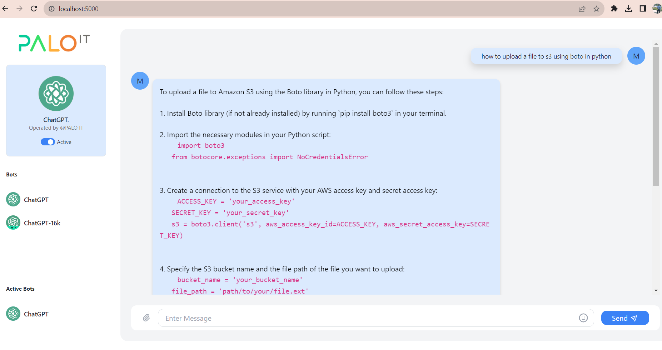This screenshot has height=350, width=662.
Task: Open the browser extensions puzzle icon
Action: (614, 9)
